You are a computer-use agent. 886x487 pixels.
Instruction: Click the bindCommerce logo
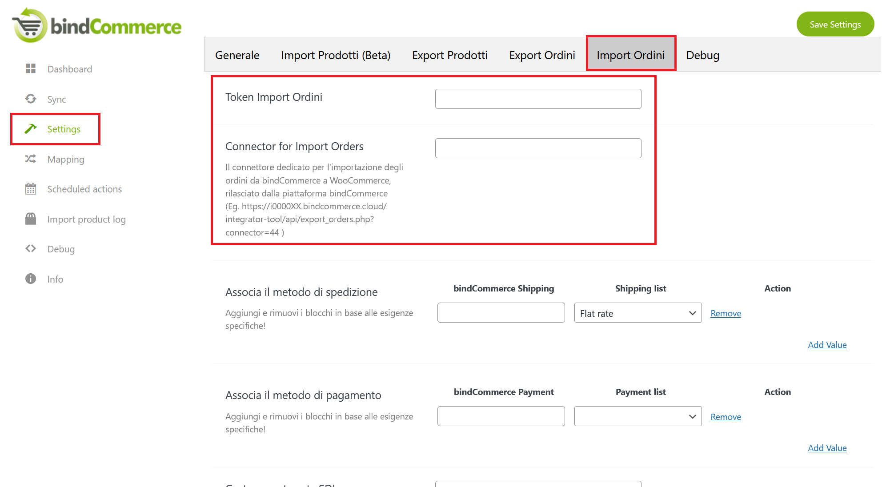[97, 26]
